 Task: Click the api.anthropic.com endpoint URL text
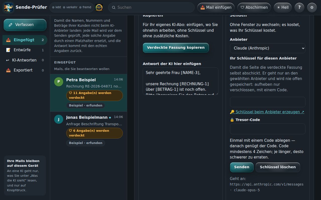pyautogui.click(x=267, y=184)
